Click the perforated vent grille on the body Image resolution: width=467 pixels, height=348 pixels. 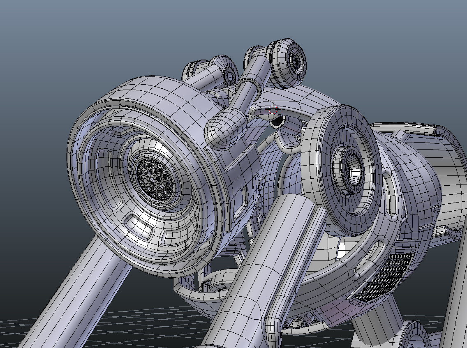[x=385, y=277]
